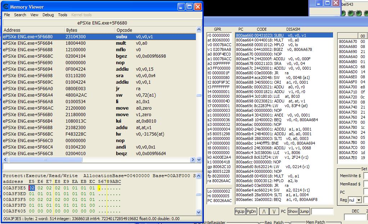The image size is (368, 224).
Task: Click memory row 800AA670
Action: (348, 41)
